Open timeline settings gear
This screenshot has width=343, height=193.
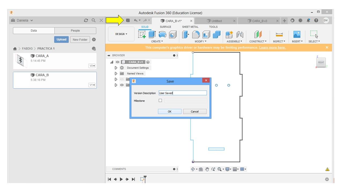[x=327, y=179]
